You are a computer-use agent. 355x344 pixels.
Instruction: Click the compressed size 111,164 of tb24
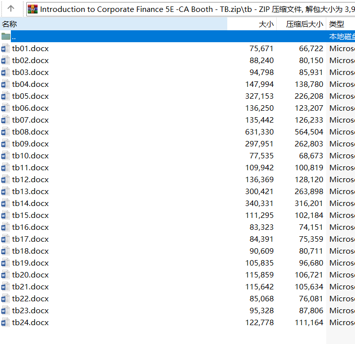[309, 323]
